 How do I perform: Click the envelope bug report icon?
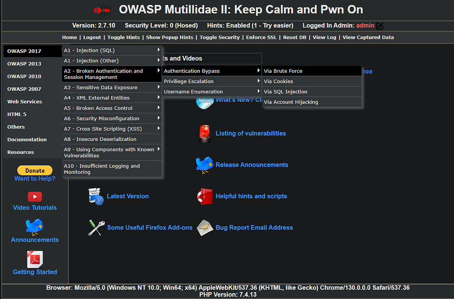point(205,228)
